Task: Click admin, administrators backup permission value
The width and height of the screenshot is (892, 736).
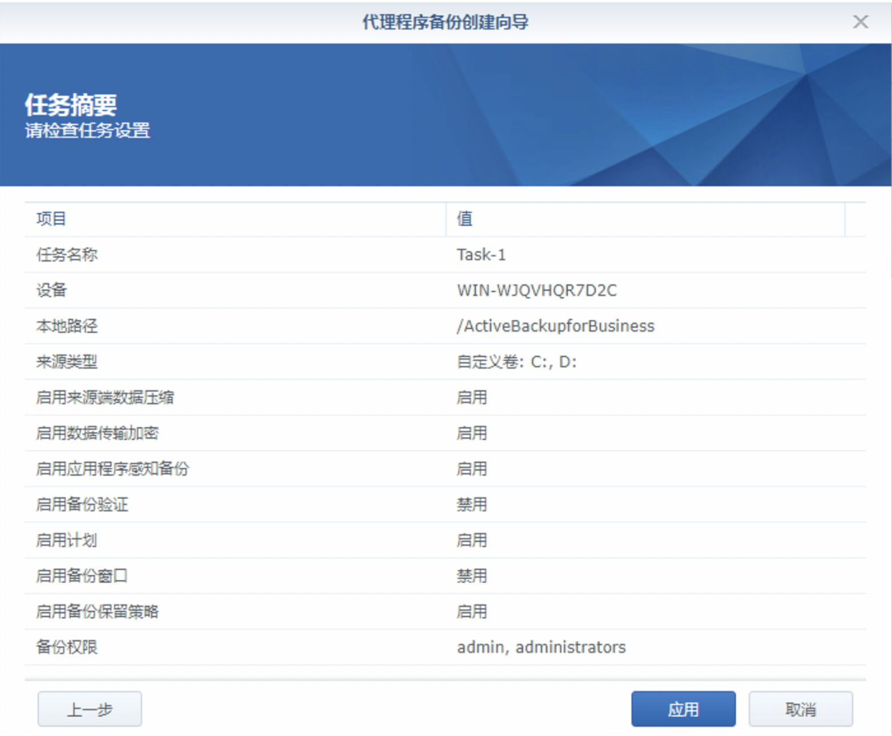Action: [541, 647]
